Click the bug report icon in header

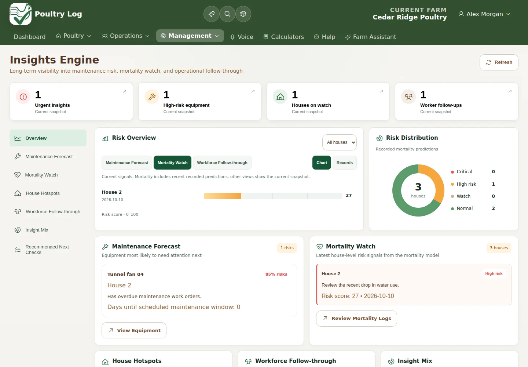click(243, 14)
